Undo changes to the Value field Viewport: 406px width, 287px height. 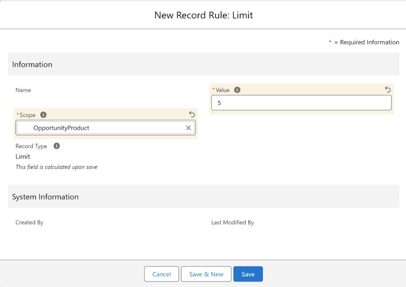tap(388, 90)
